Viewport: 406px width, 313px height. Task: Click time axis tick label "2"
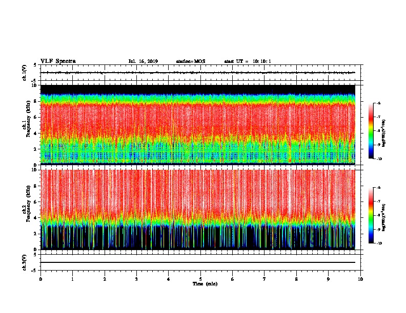[x=105, y=279]
